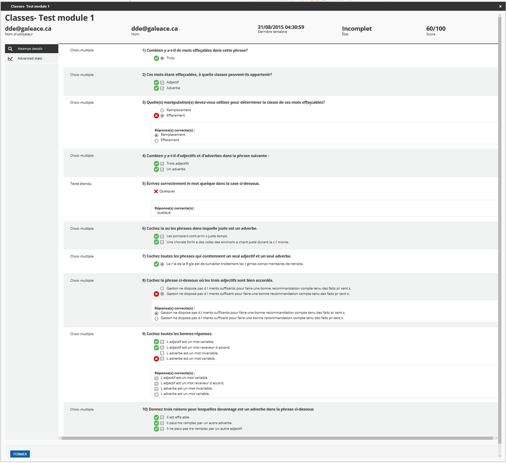Click green check icon next to Trois
Viewport: 506px width, 463px height.
click(x=156, y=58)
